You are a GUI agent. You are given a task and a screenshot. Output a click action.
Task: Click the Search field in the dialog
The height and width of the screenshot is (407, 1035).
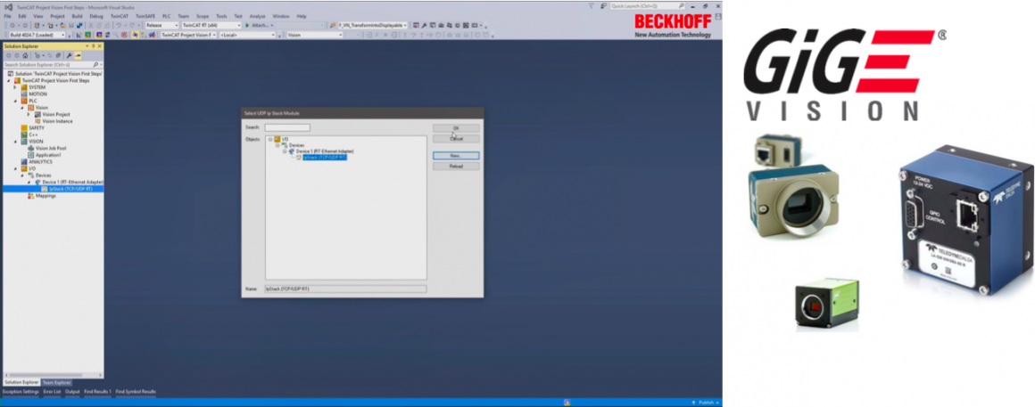click(287, 127)
